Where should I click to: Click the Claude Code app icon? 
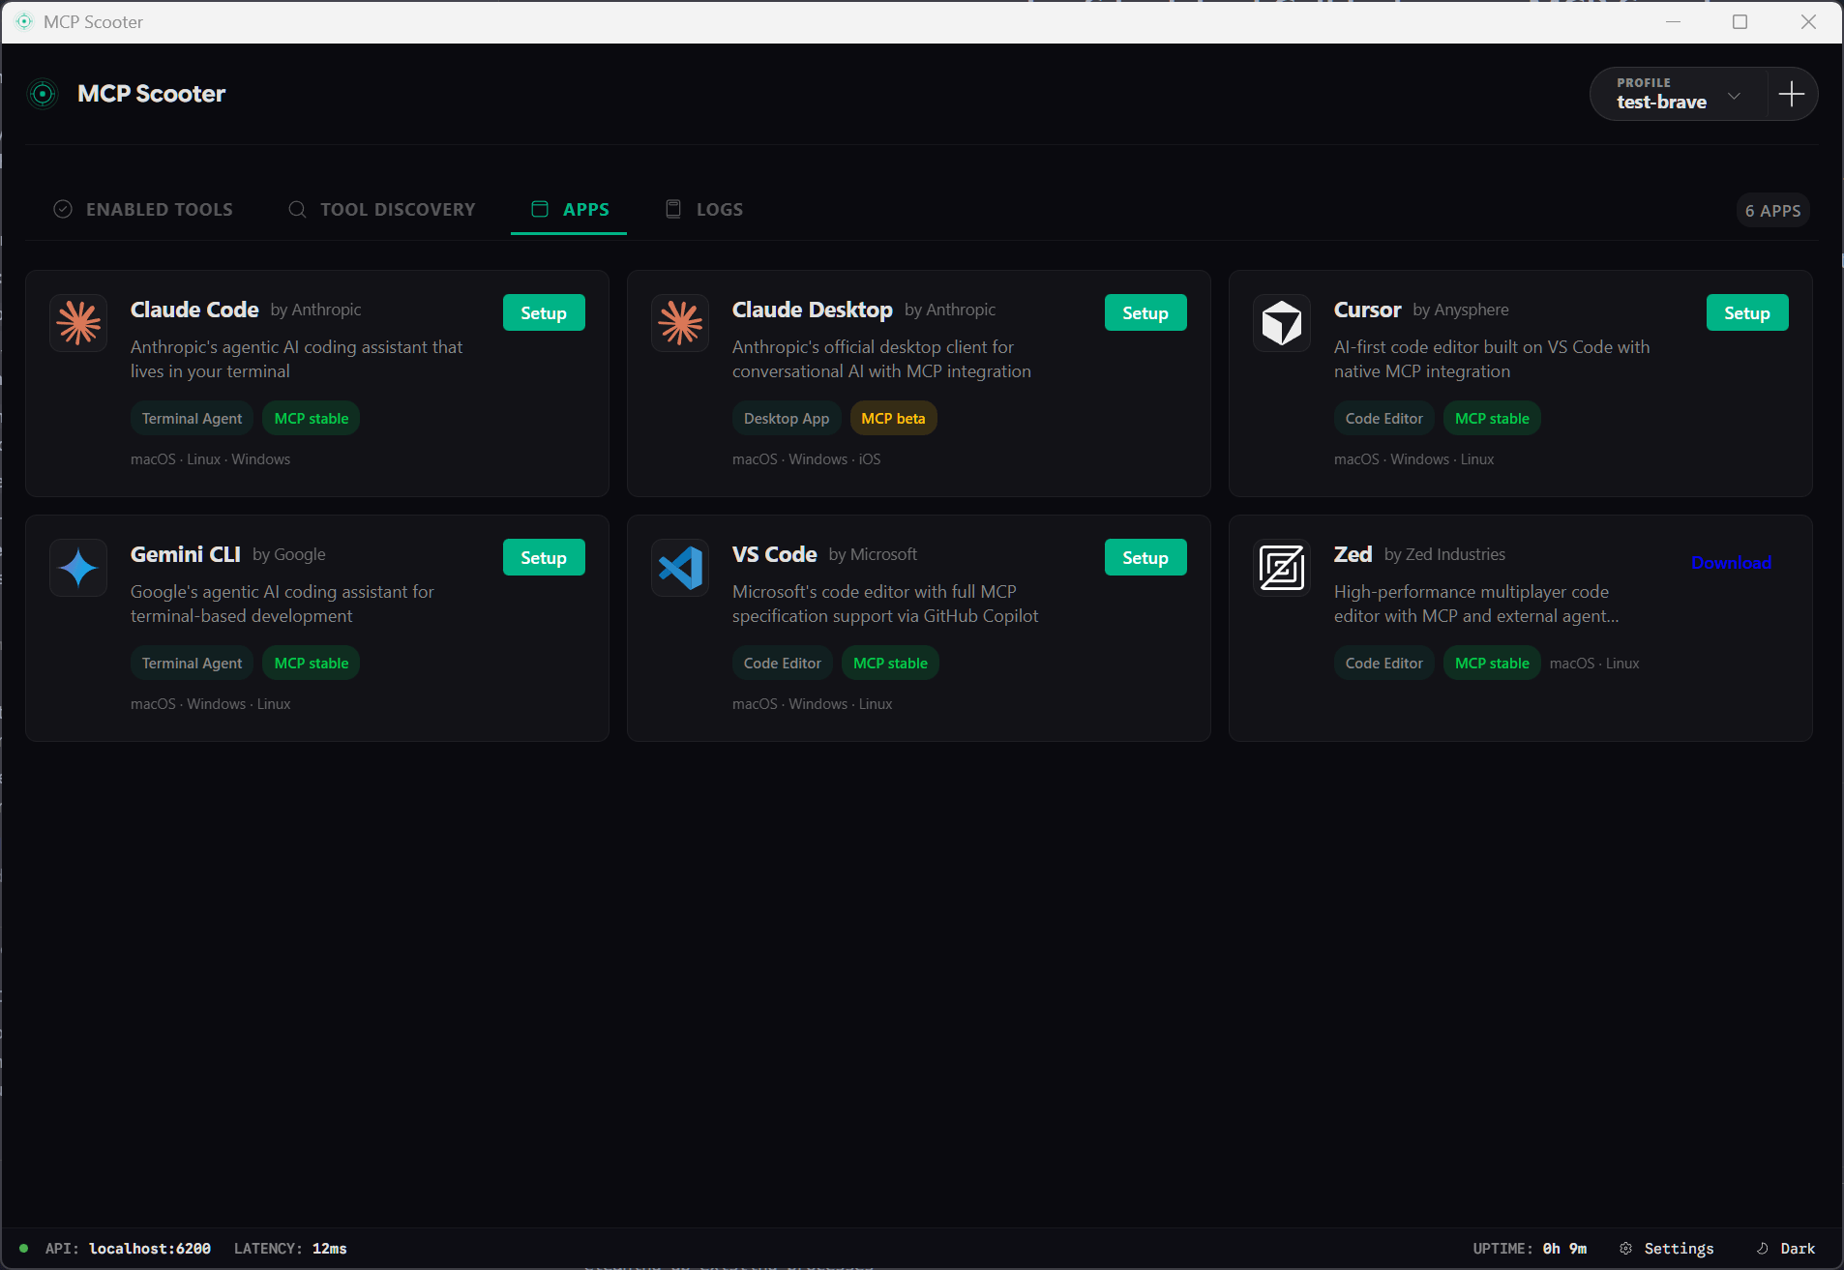(x=78, y=323)
